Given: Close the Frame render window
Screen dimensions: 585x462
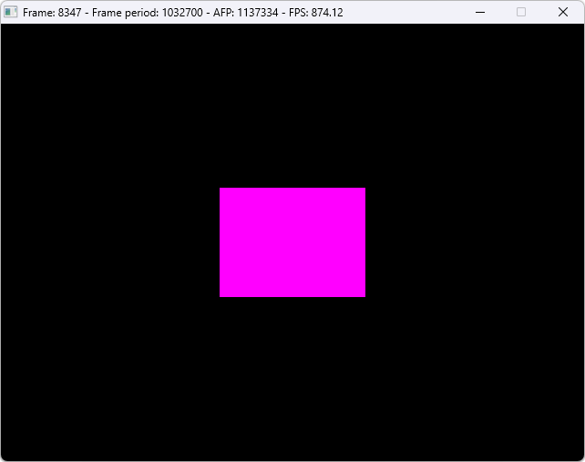Looking at the screenshot, I should click(563, 13).
